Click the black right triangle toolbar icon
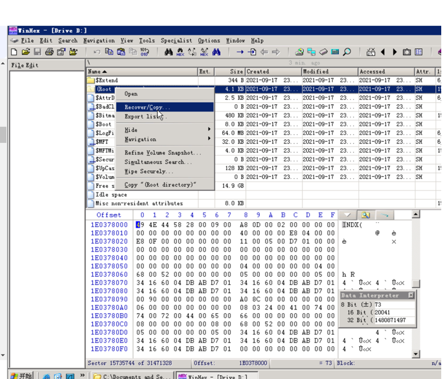The height and width of the screenshot is (379, 445). (x=395, y=52)
